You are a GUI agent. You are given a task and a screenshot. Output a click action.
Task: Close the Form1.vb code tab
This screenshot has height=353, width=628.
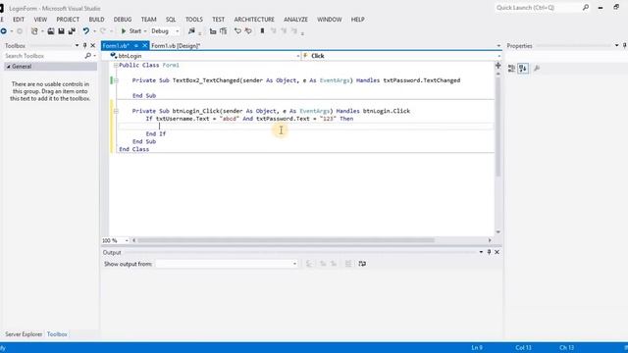[x=145, y=46]
